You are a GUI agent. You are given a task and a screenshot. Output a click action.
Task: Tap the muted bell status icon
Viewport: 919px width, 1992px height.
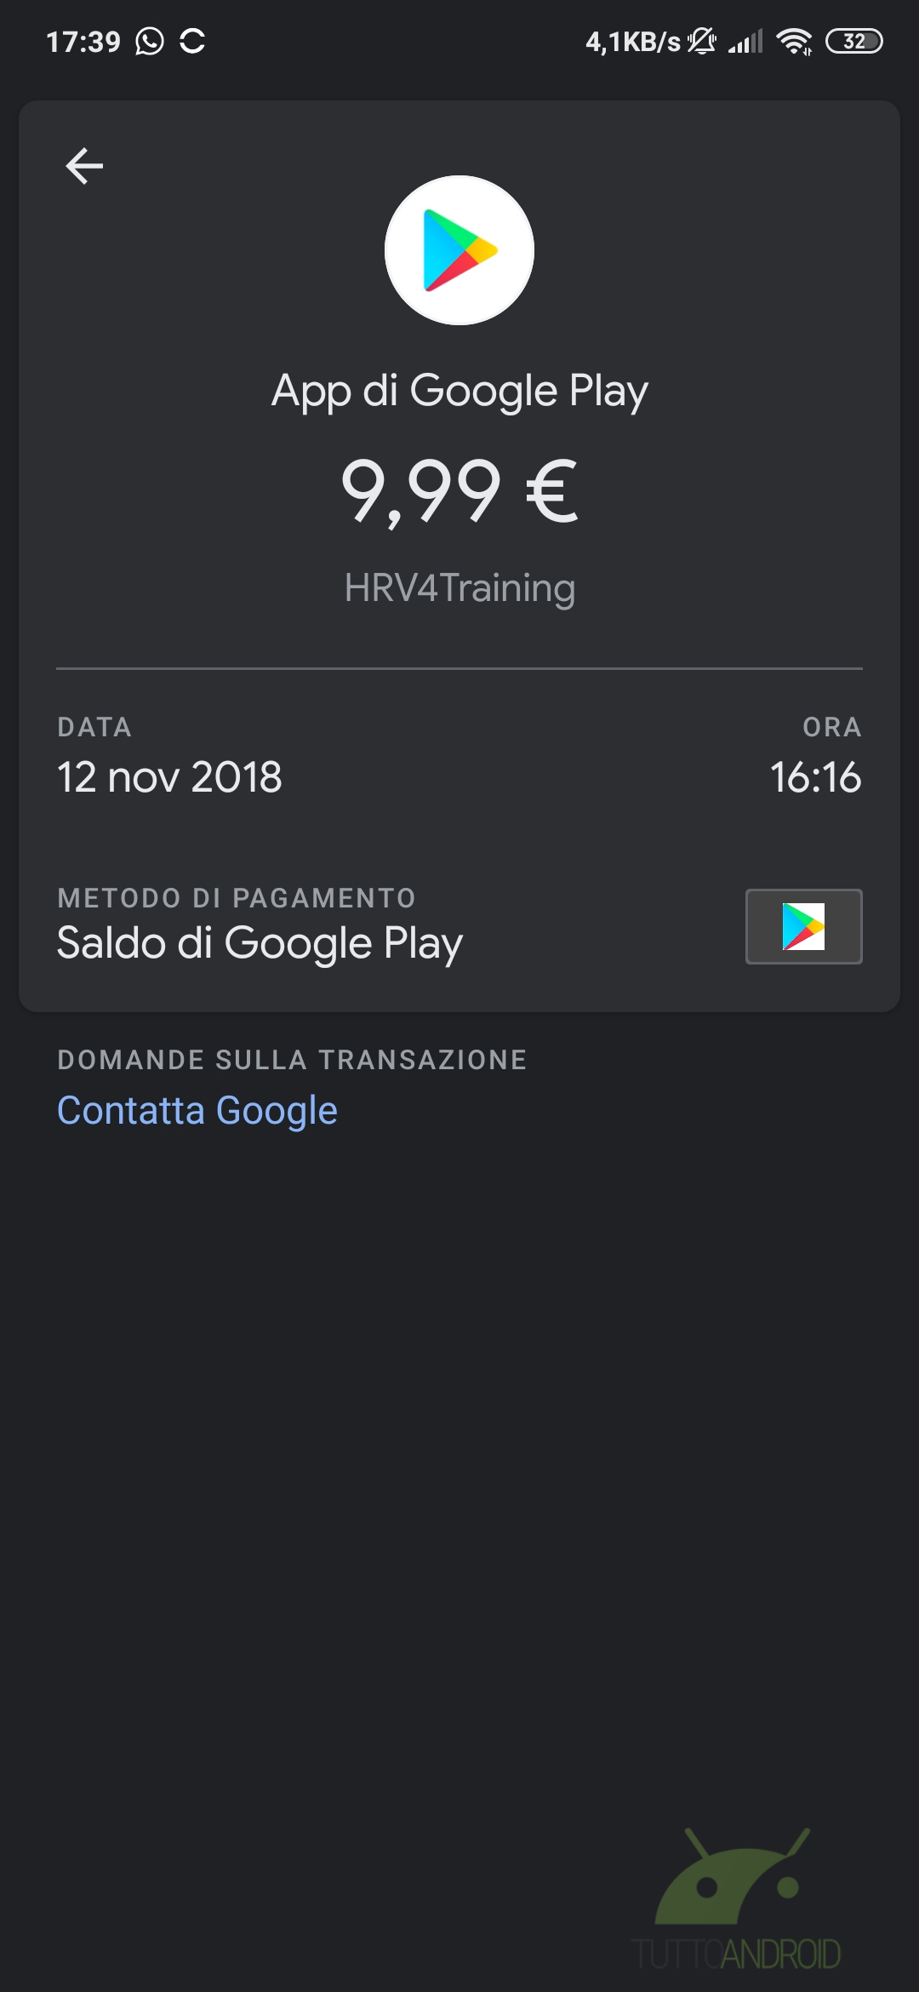coord(702,41)
